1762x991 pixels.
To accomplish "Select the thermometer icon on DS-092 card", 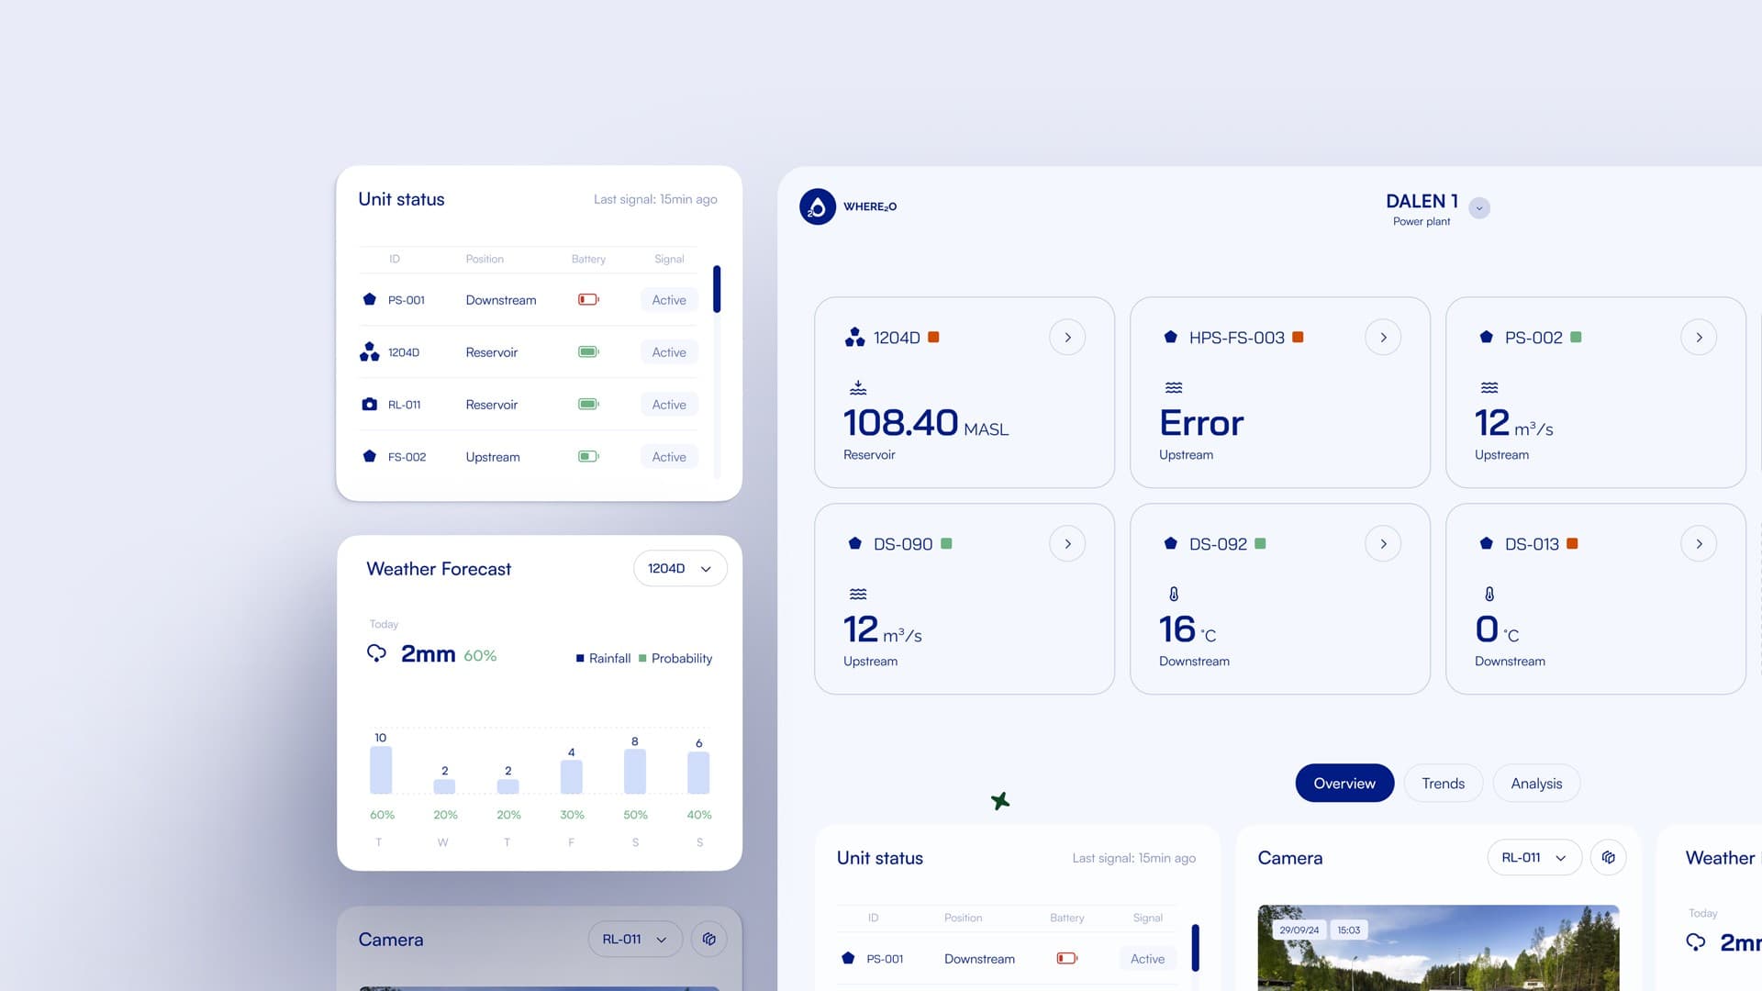I will [1173, 593].
